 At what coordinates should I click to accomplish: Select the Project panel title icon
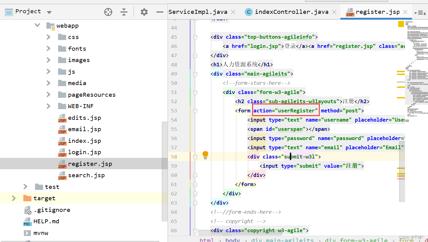point(9,12)
